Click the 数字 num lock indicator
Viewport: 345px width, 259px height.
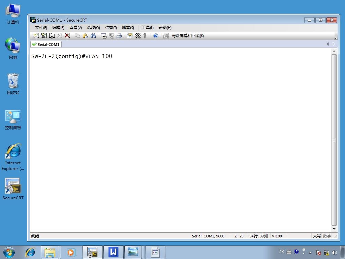click(327, 236)
